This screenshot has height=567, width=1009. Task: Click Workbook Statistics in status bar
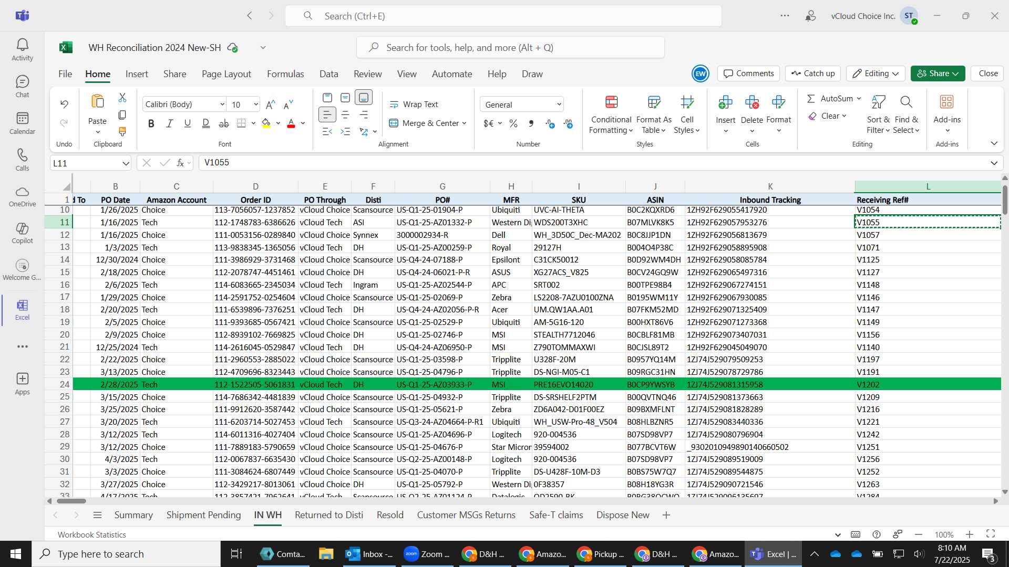92,534
